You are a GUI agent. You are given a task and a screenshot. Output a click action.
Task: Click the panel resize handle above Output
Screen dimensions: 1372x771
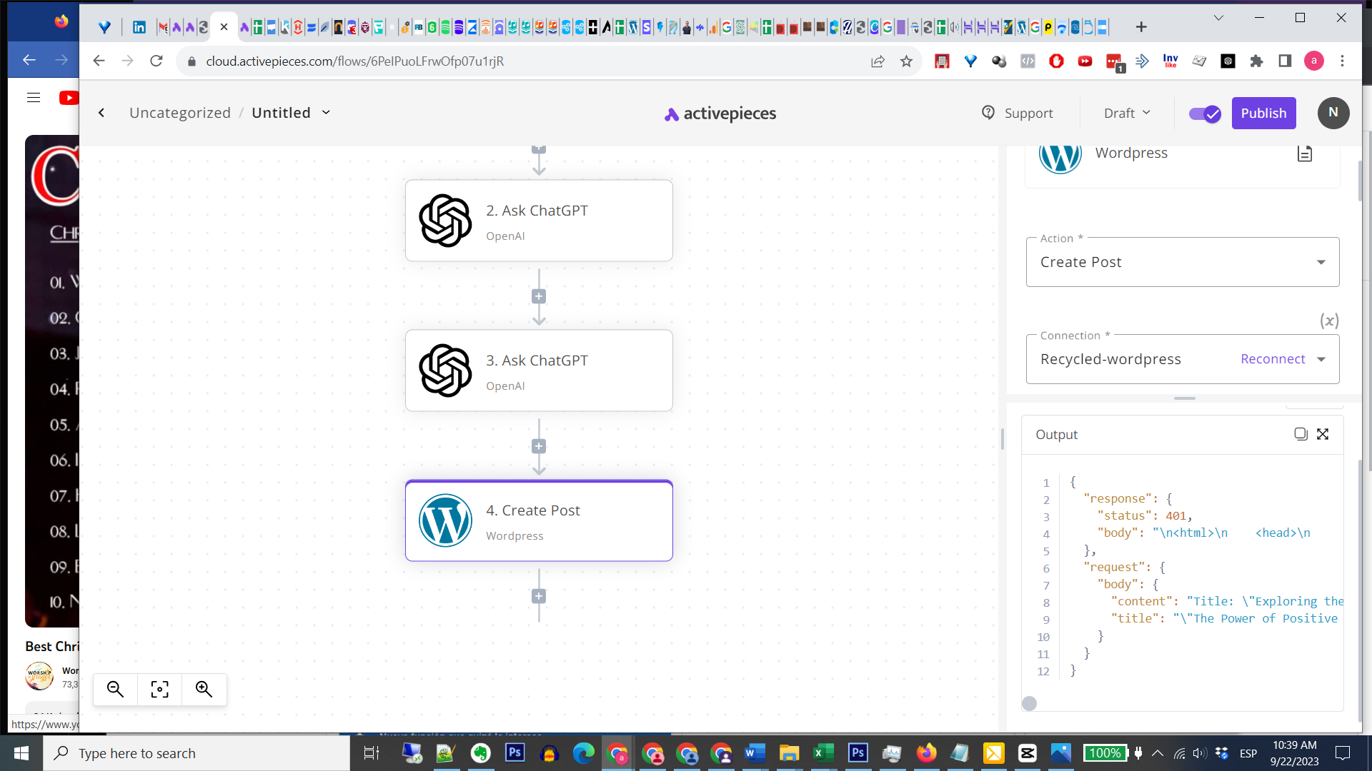coord(1184,398)
